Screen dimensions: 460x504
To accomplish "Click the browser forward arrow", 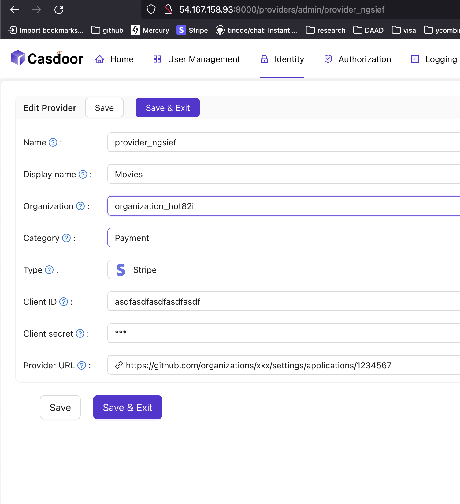I will pyautogui.click(x=37, y=10).
